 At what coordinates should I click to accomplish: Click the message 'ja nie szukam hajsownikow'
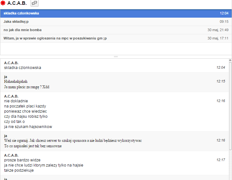click(x=28, y=127)
